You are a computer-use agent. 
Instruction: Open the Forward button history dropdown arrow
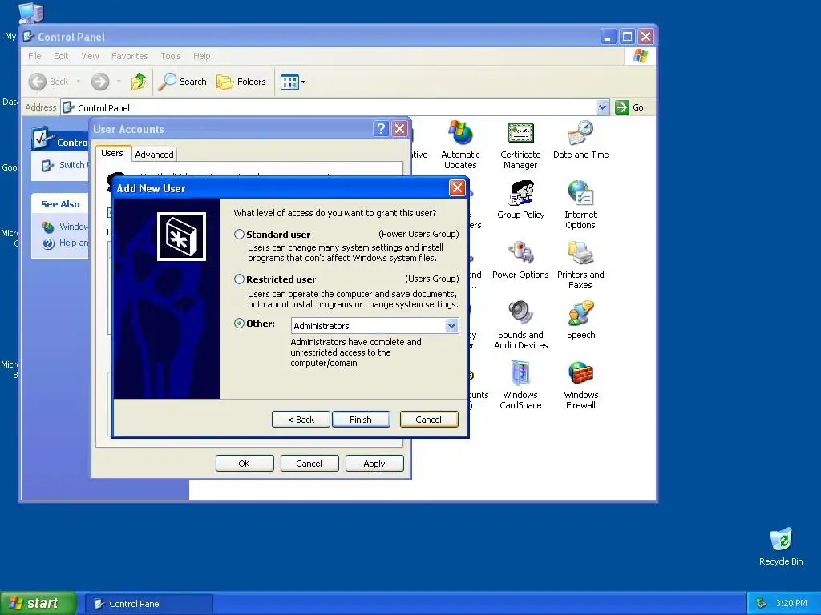click(x=119, y=82)
